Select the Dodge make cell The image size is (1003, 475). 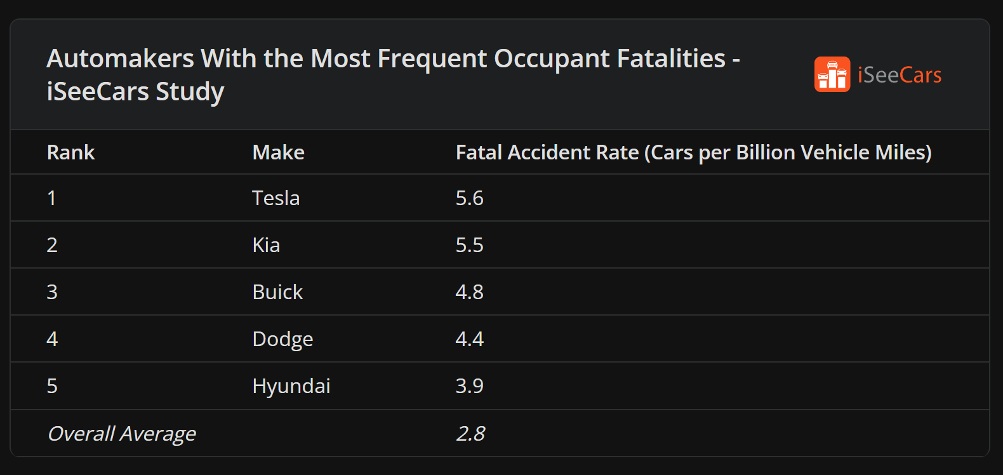pyautogui.click(x=282, y=339)
